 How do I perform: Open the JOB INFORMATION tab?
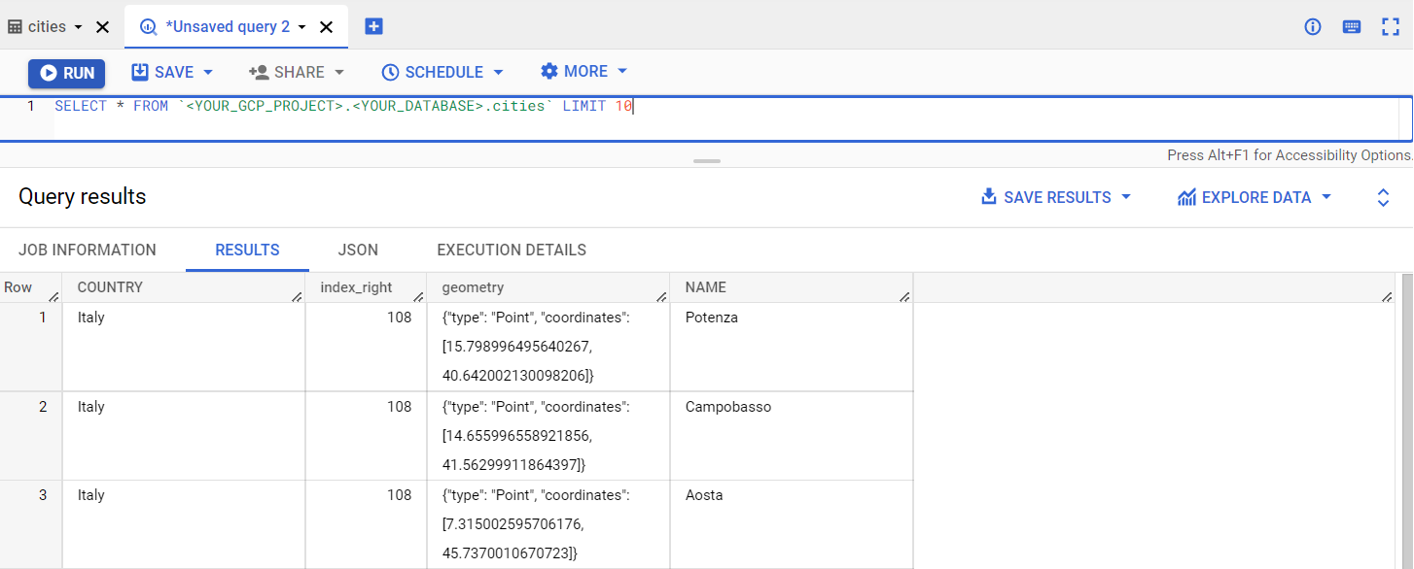(88, 250)
